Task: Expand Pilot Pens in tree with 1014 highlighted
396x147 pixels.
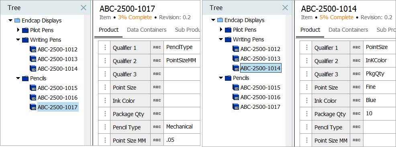Action: tap(220, 30)
